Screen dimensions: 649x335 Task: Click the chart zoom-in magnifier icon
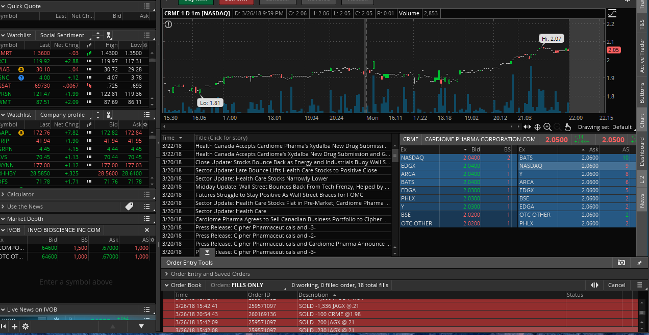(x=547, y=127)
